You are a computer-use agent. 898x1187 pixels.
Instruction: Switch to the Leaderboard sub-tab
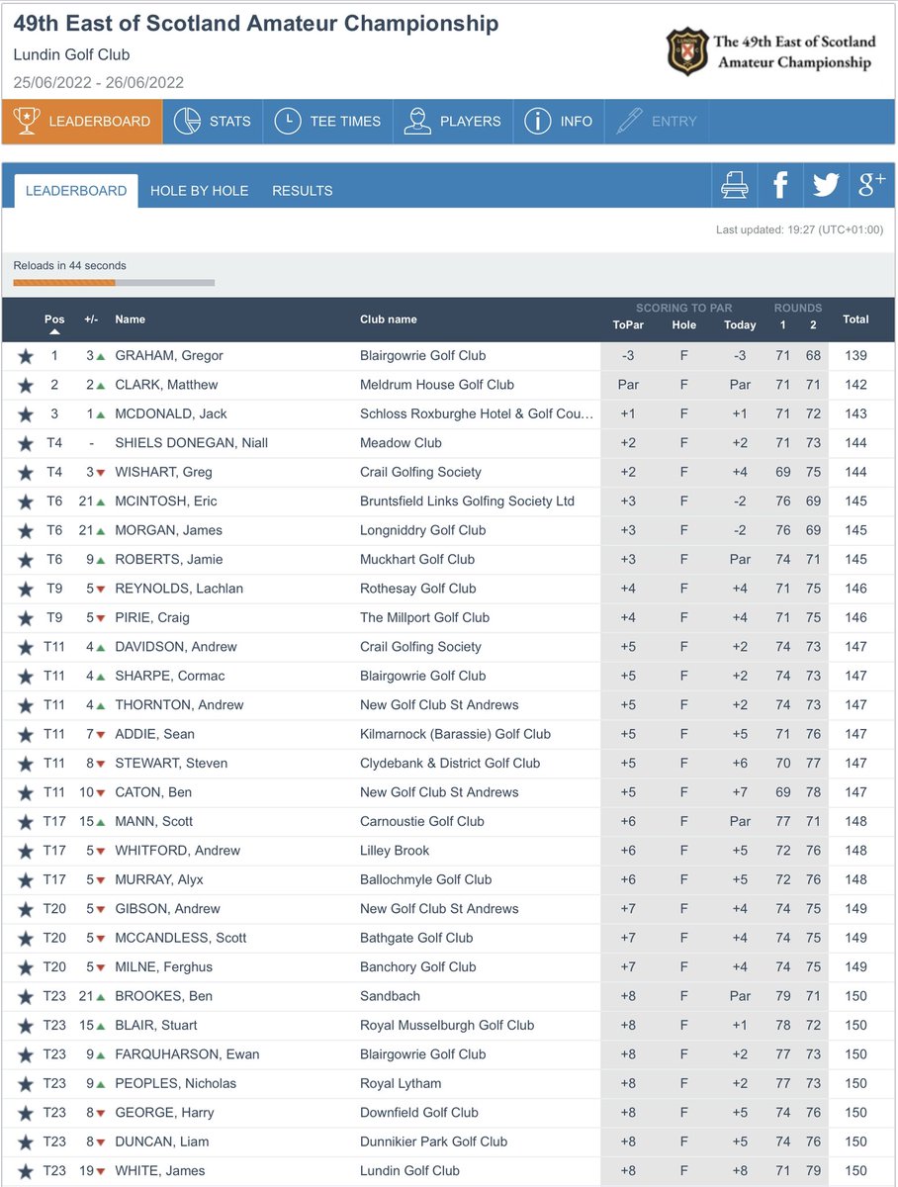[76, 191]
